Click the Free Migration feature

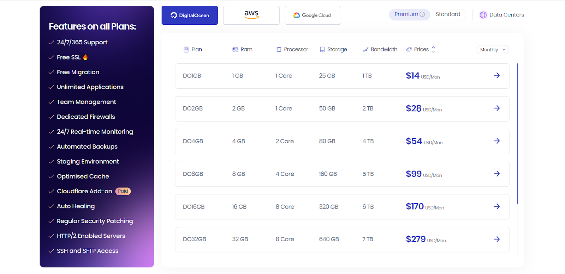tap(78, 72)
